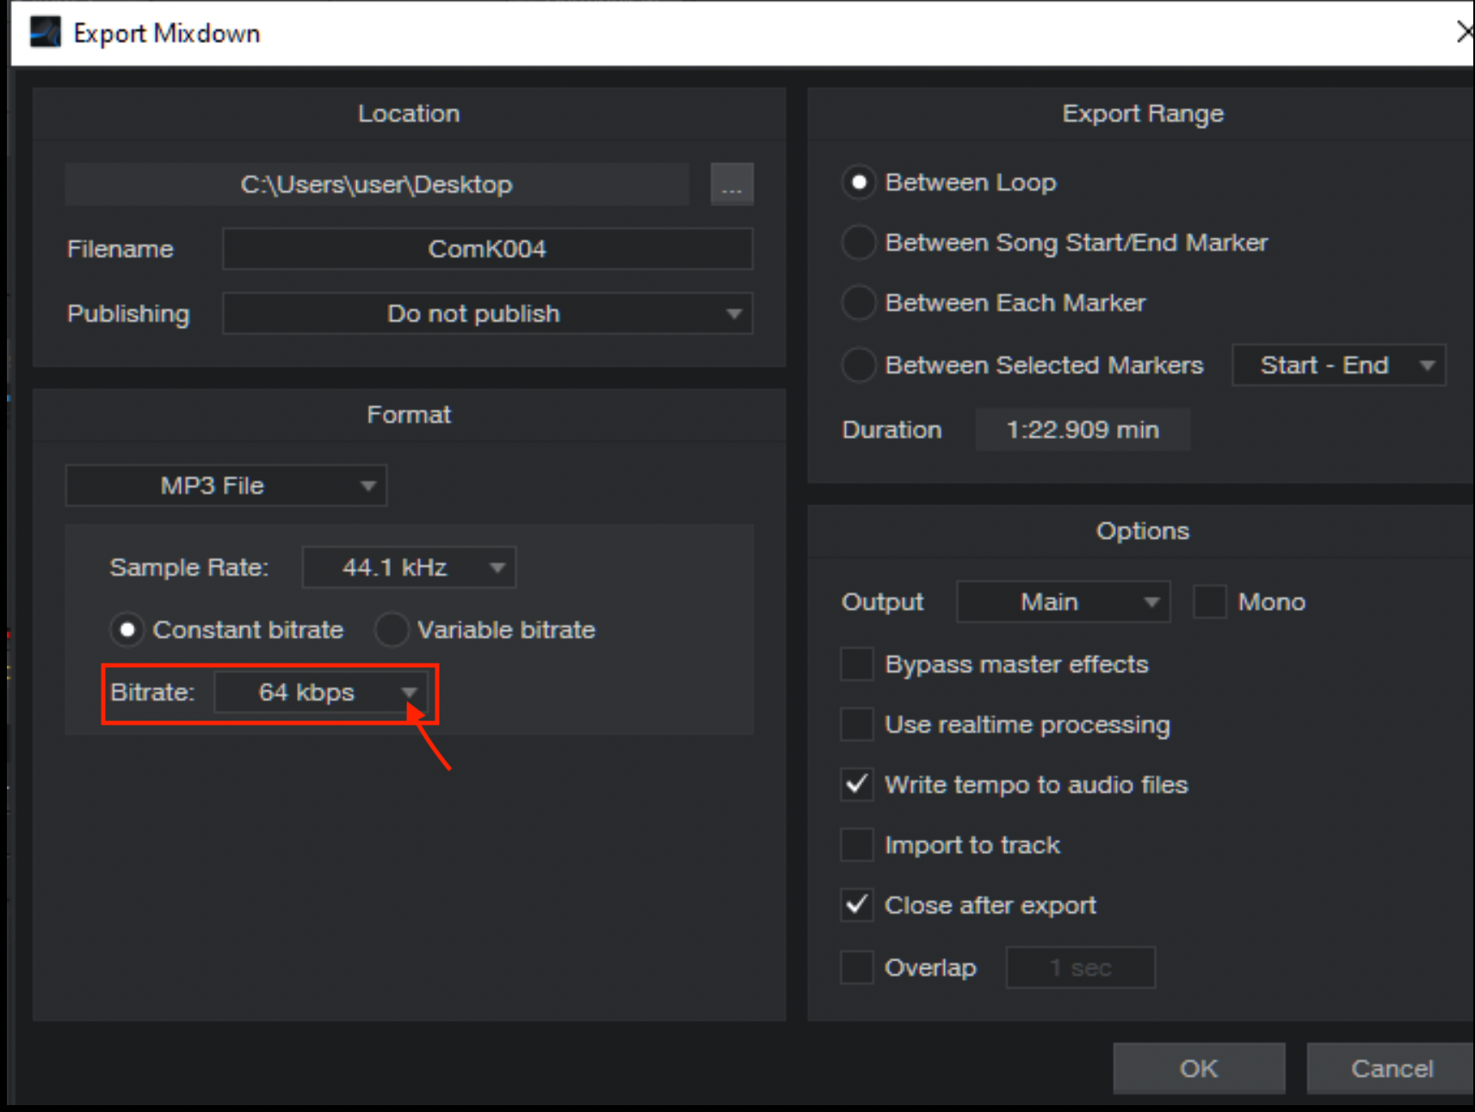The image size is (1475, 1112).
Task: Choose Between Song Start/End Marker range
Action: 858,243
